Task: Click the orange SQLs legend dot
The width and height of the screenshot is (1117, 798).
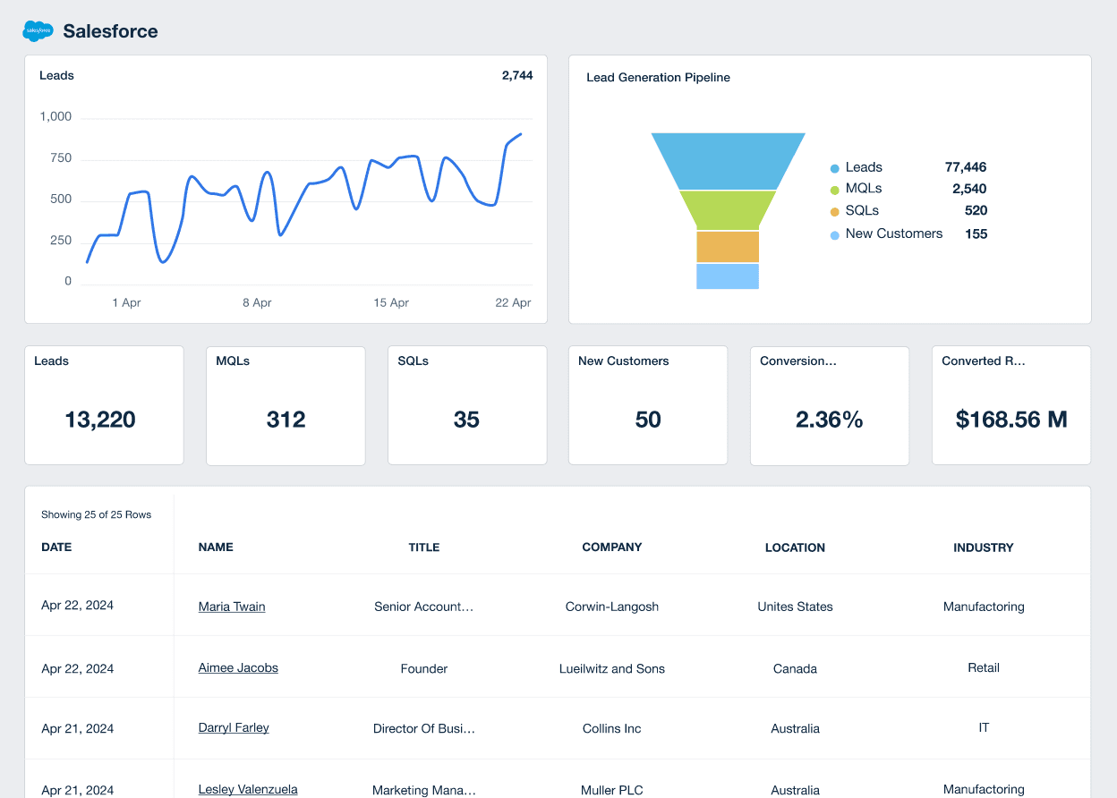Action: click(833, 211)
